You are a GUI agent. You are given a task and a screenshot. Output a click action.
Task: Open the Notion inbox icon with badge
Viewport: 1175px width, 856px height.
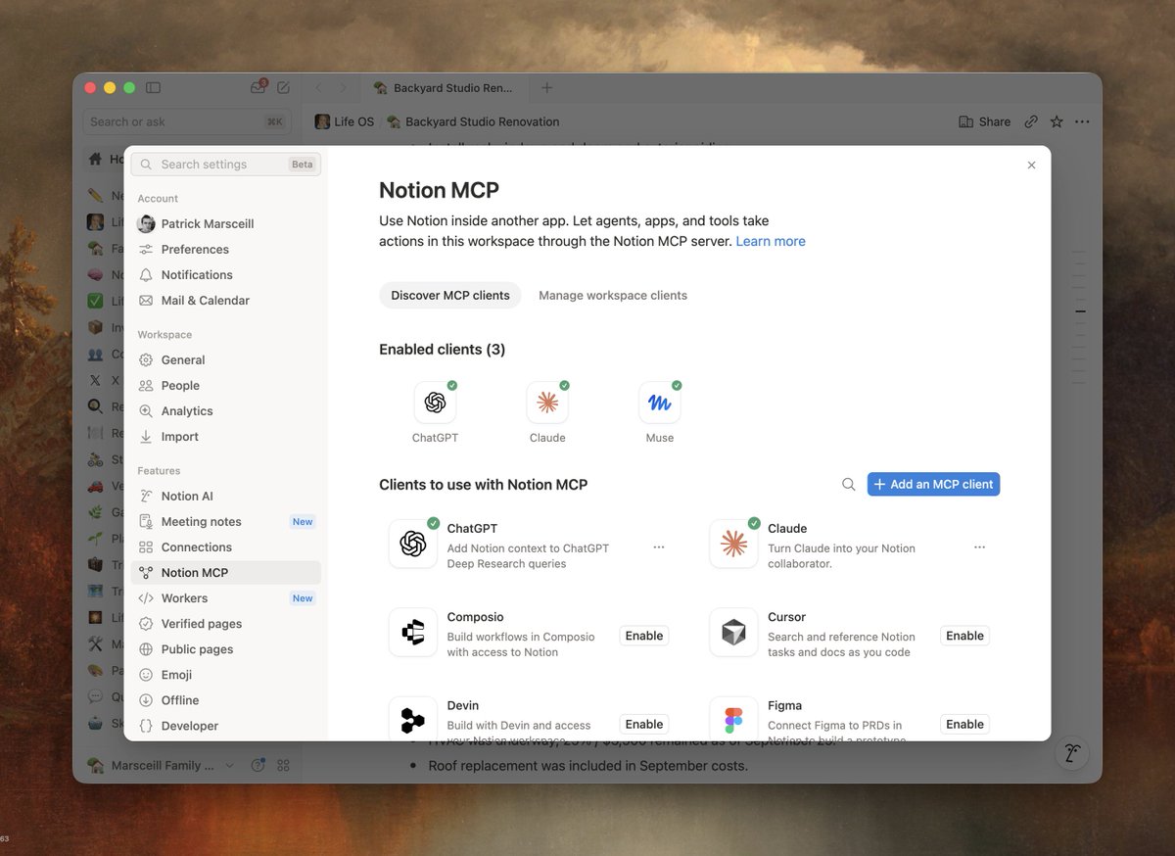point(258,87)
